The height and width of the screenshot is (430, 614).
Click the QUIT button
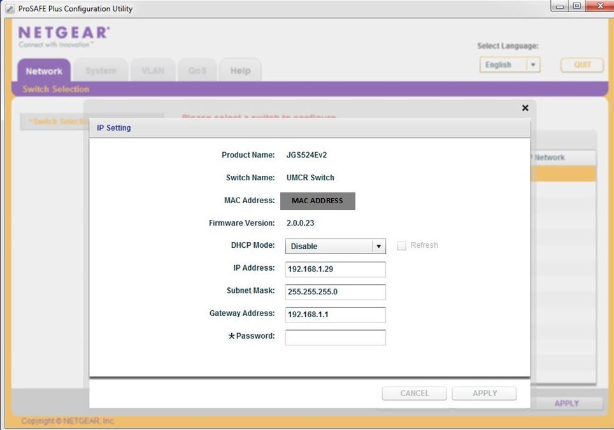coord(582,65)
